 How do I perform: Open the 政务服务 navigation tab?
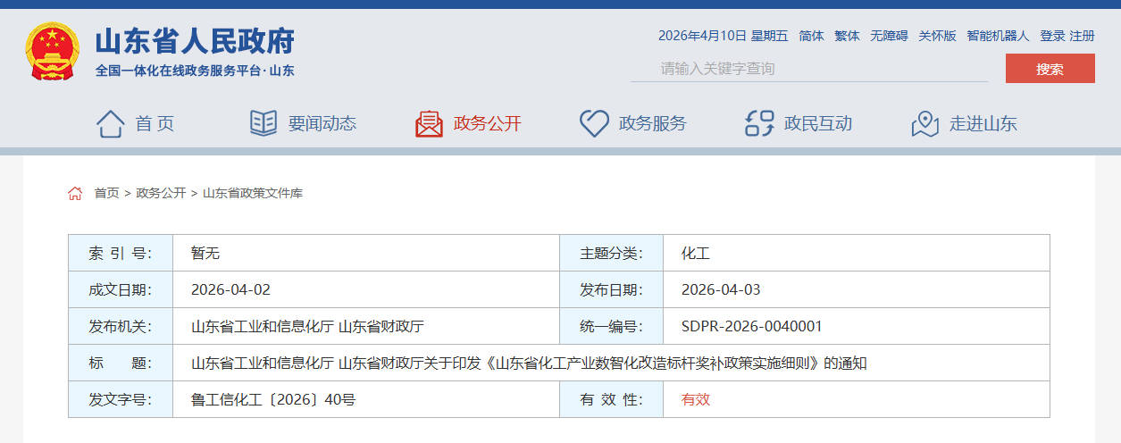tap(653, 124)
